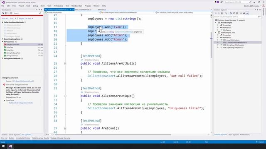Viewport: 266px width, 149px height.
Task: Focus the Test Explorer search field
Action: click(x=26, y=13)
